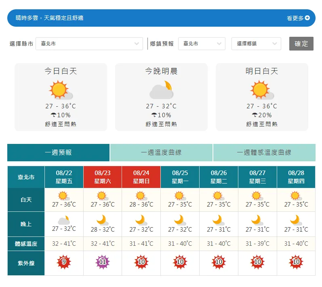The height and width of the screenshot is (287, 322).
Task: Click the 體感溫度 row header
Action: pyautogui.click(x=26, y=244)
